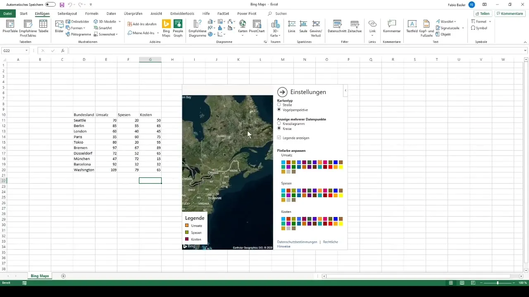This screenshot has width=529, height=297.
Task: Select cell containing Washington
Action: click(x=84, y=170)
